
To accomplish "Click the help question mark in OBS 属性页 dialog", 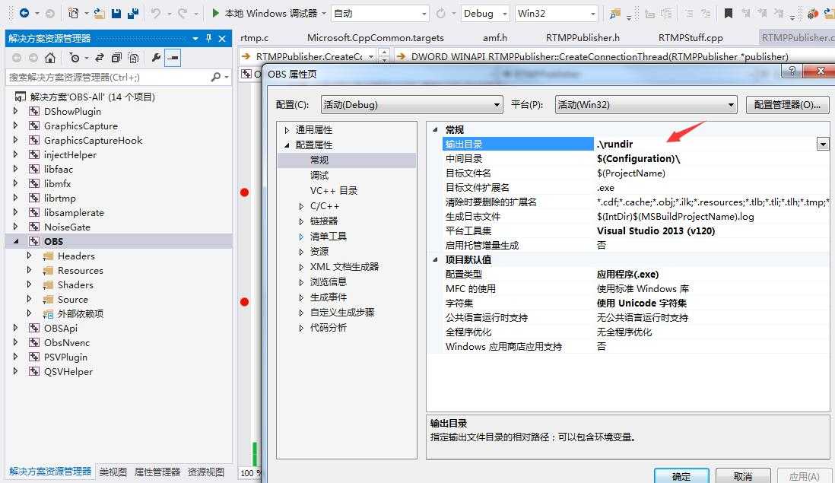I will point(792,71).
